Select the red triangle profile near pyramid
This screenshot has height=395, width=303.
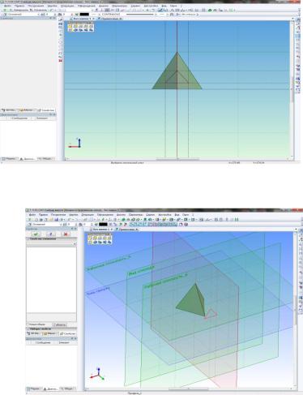(x=211, y=314)
